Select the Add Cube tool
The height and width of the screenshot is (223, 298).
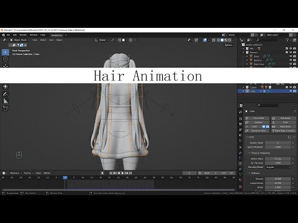(6, 108)
